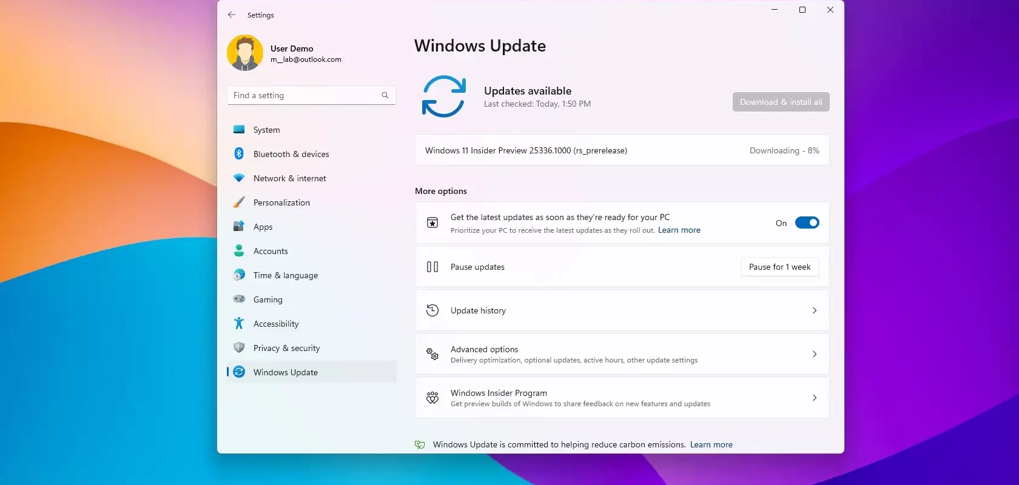Screen dimensions: 1019x485
Task: Open the Accessibility label in sidebar
Action: pos(276,324)
